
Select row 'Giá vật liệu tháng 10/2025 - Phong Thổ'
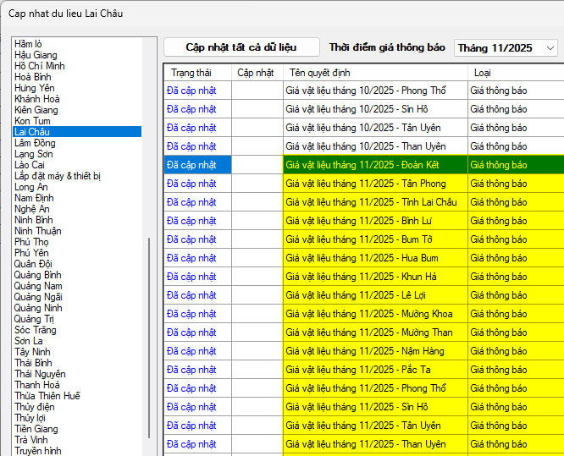(x=366, y=91)
